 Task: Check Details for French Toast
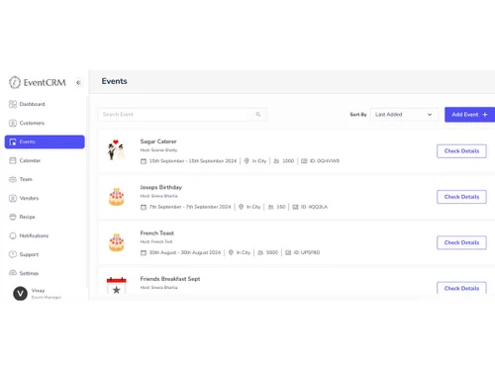pyautogui.click(x=461, y=242)
